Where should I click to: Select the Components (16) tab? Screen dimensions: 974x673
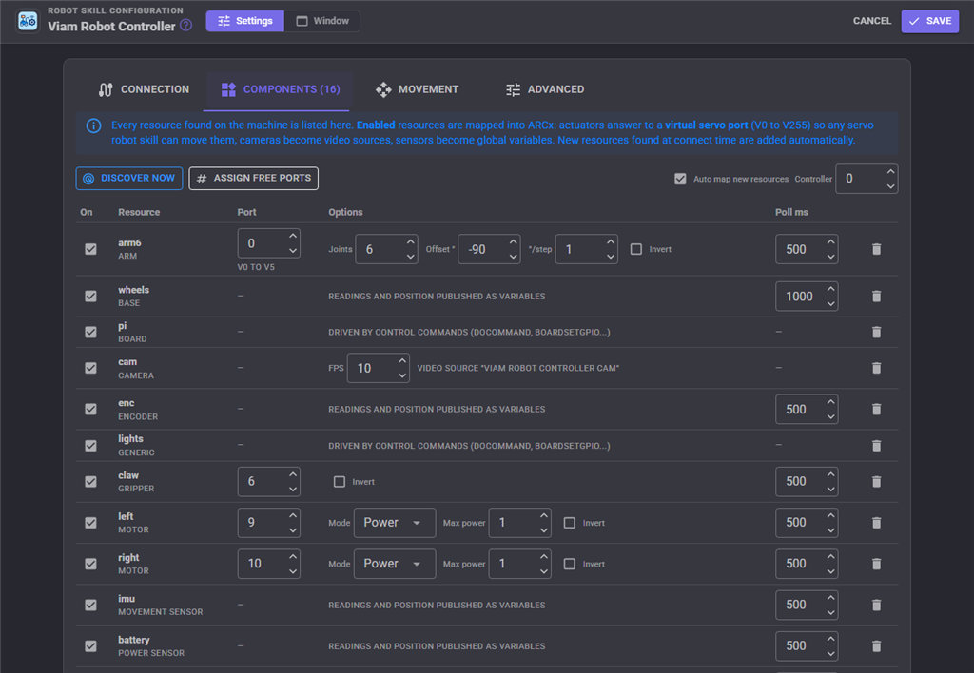[x=281, y=89]
